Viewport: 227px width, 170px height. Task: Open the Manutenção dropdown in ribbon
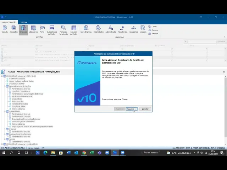[123, 30]
